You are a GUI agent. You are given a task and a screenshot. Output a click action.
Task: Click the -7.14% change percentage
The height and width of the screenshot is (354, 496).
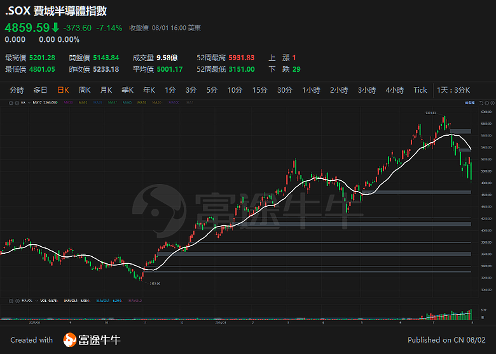pyautogui.click(x=109, y=28)
